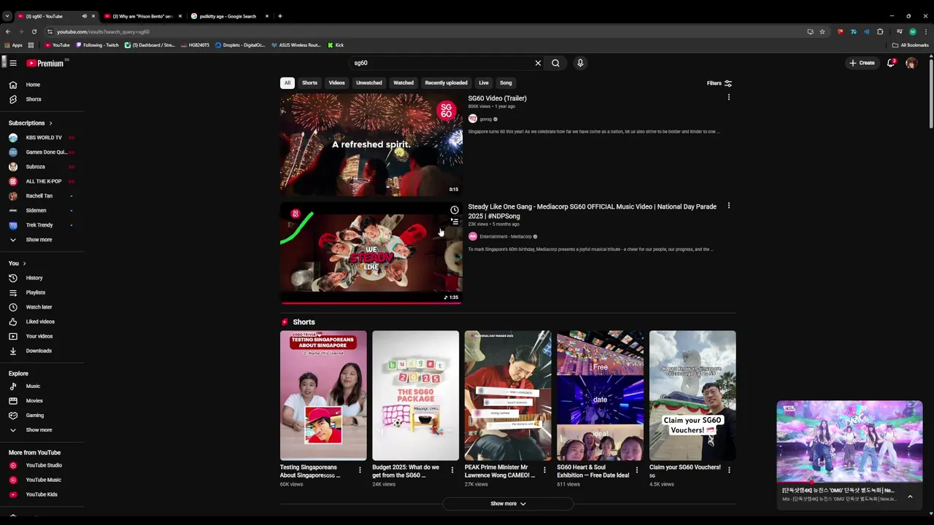Play the SG60 Video (Trailer) thumbnail
934x525 pixels.
371,144
